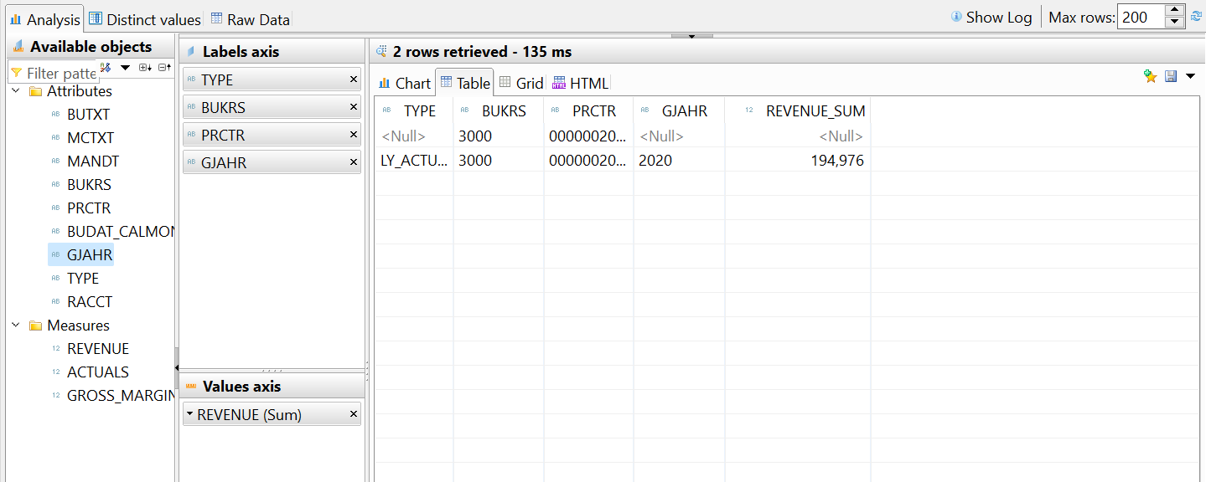This screenshot has height=482, width=1206.
Task: Remove REVENUE (Sum) from the Values axis
Action: click(x=353, y=414)
